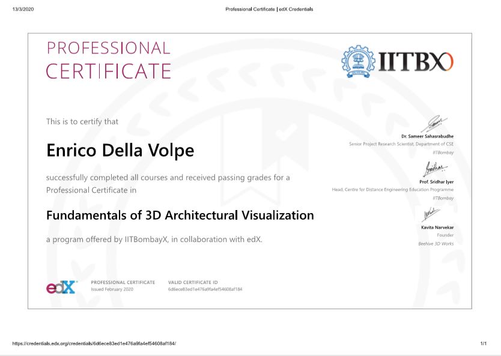Click Kavita Narvekar's handwritten signature
Screen dimensions: 501x356
(x=430, y=214)
